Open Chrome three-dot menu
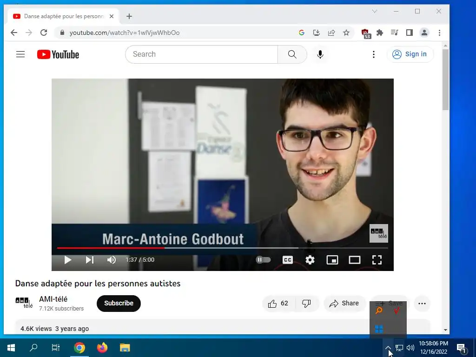 coord(439,33)
